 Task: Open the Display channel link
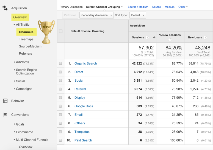[x=80, y=98]
